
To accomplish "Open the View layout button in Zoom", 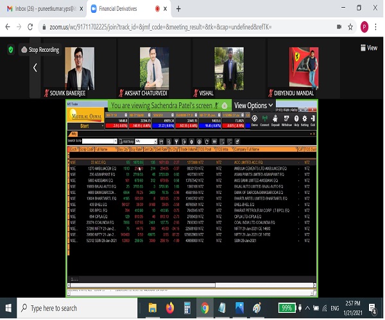I will [369, 48].
